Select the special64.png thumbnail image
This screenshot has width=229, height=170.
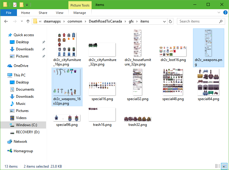208,82
